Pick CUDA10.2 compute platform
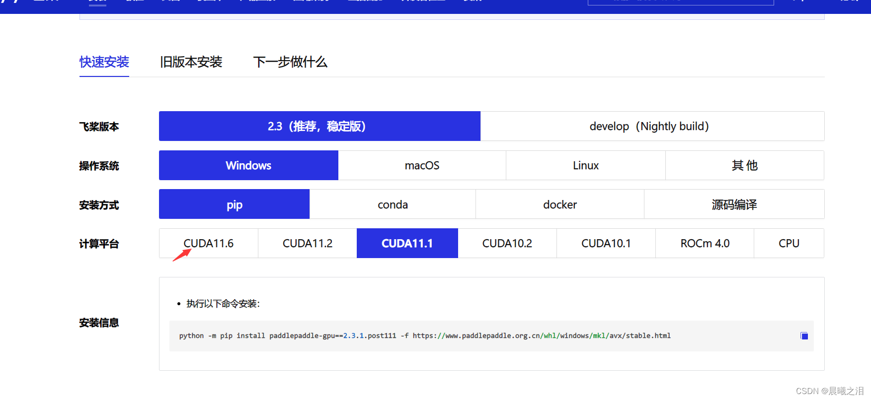 click(x=507, y=243)
